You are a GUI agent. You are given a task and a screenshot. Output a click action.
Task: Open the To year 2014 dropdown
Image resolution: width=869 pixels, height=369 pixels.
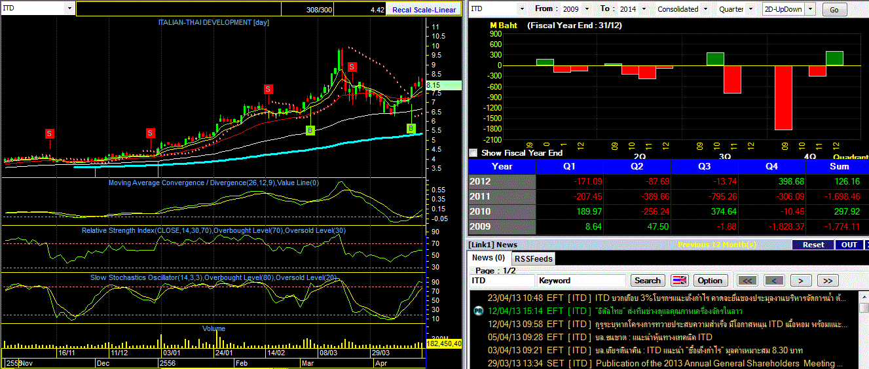click(x=644, y=9)
